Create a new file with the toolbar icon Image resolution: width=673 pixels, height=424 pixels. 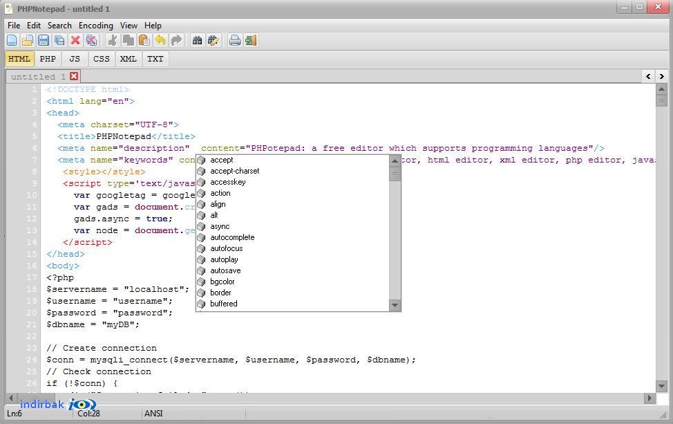(12, 40)
